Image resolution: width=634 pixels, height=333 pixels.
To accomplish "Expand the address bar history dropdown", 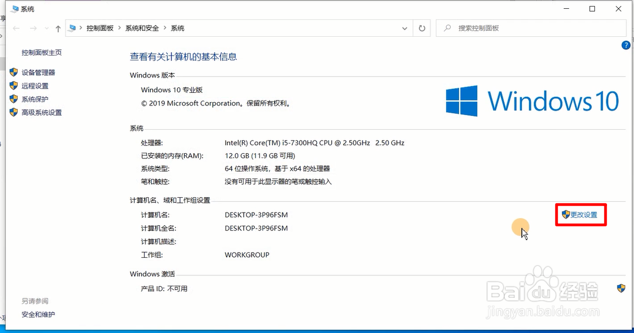I will click(x=405, y=28).
